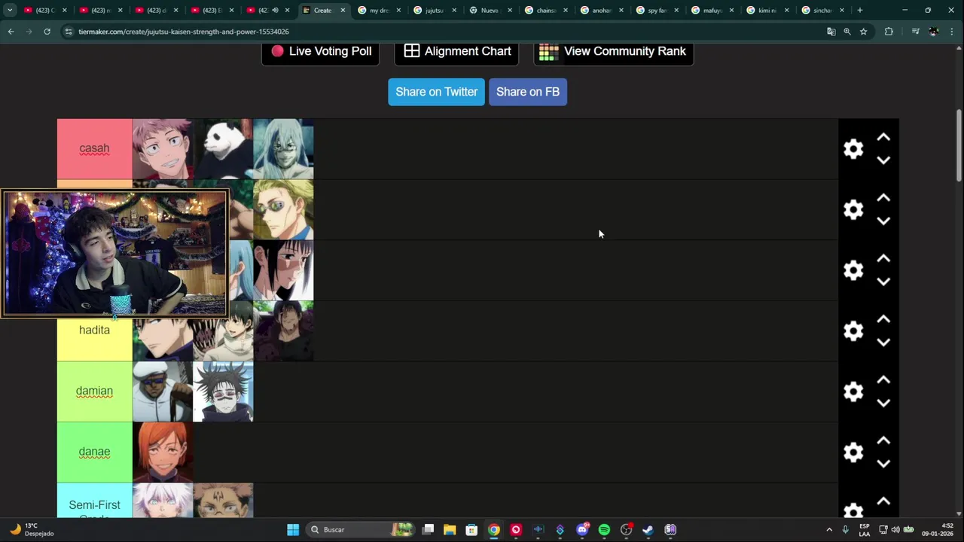Open a new browser tab
Viewport: 964px width, 542px height.
[860, 11]
